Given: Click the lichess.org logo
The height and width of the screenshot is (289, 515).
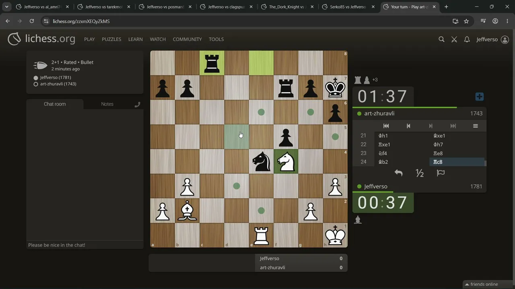Looking at the screenshot, I should click(41, 39).
